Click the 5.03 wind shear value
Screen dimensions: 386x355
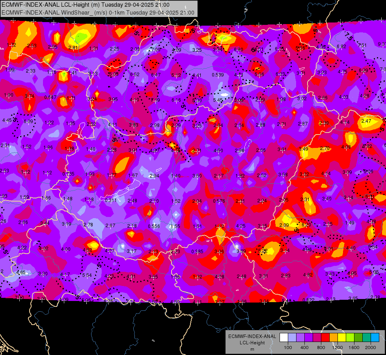[114, 74]
